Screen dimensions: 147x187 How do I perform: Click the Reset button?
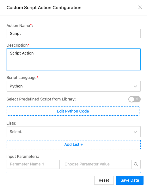pos(104,180)
